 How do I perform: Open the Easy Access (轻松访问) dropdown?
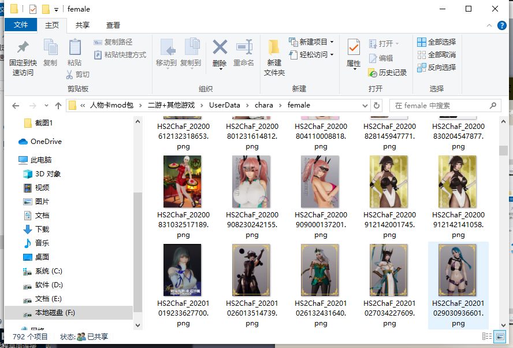(x=311, y=55)
